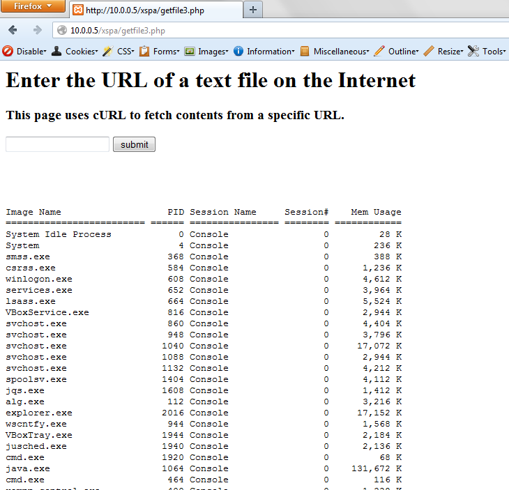509x490 pixels.
Task: Click the Cookies person icon
Action: point(56,51)
